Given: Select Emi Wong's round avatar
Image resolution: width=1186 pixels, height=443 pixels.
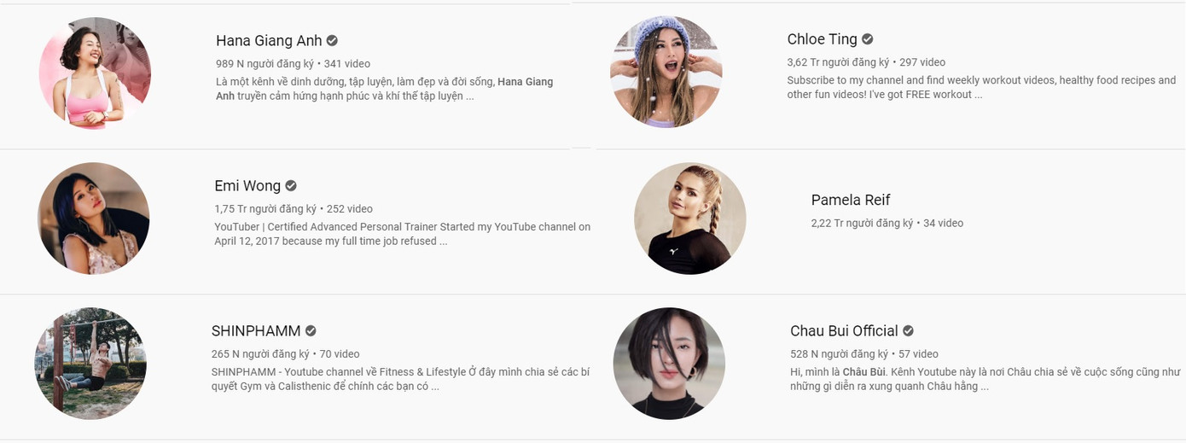Looking at the screenshot, I should 94,219.
